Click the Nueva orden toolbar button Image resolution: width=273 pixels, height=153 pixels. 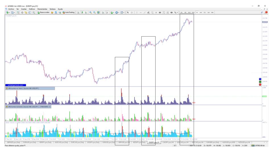coord(43,12)
